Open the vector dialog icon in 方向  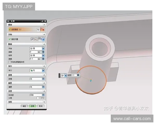36,39
